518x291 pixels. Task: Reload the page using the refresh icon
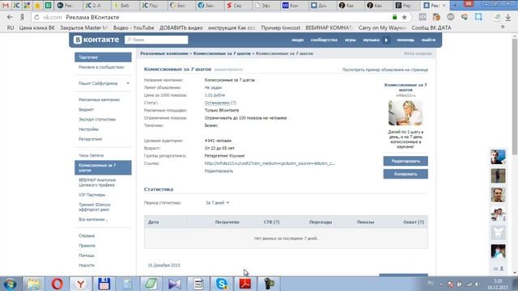pyautogui.click(x=36, y=17)
